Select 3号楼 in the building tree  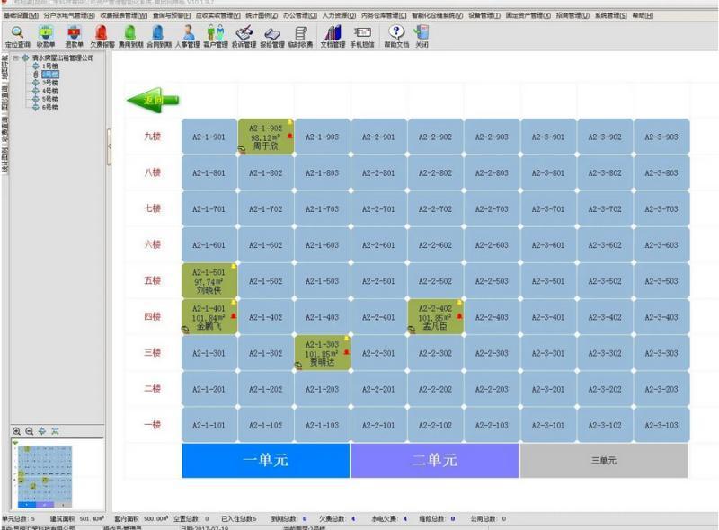(49, 83)
